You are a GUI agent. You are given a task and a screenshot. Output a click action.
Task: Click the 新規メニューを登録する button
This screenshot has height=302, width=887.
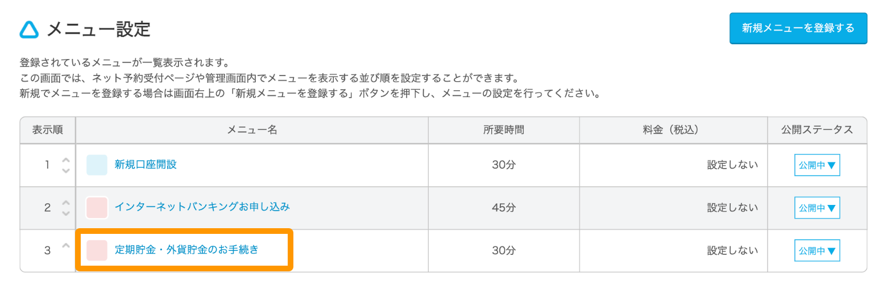(798, 28)
